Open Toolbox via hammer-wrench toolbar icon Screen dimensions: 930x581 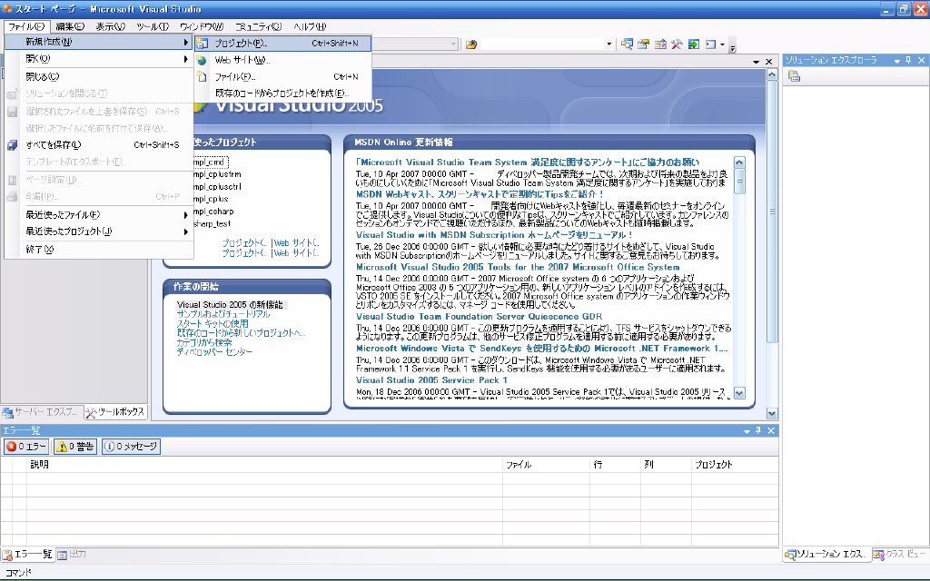coord(677,44)
